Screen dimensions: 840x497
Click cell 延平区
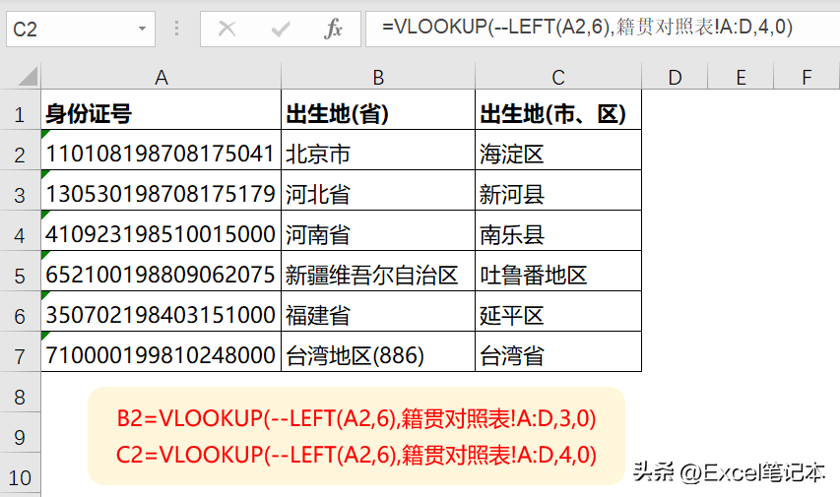(x=558, y=311)
